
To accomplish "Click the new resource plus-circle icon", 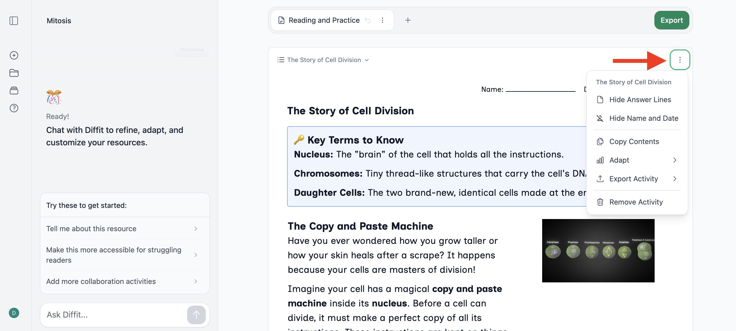I will tap(14, 55).
